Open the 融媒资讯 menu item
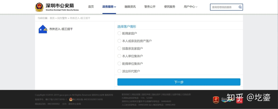Screen dimensions: 278x109 (130, 7)
